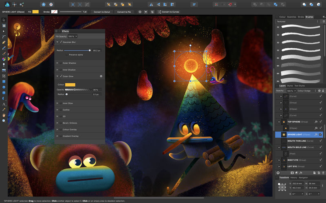Expand the RIGHT EYE group layer
The image size is (326, 203).
pos(280,160)
